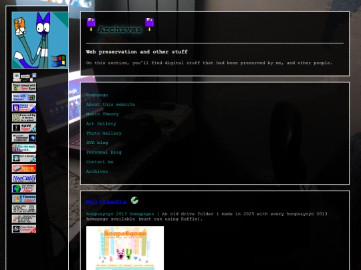Screen dimensions: 361x270
Task: Click the 'Got a beanie' badge
Action: pyautogui.click(x=24, y=158)
